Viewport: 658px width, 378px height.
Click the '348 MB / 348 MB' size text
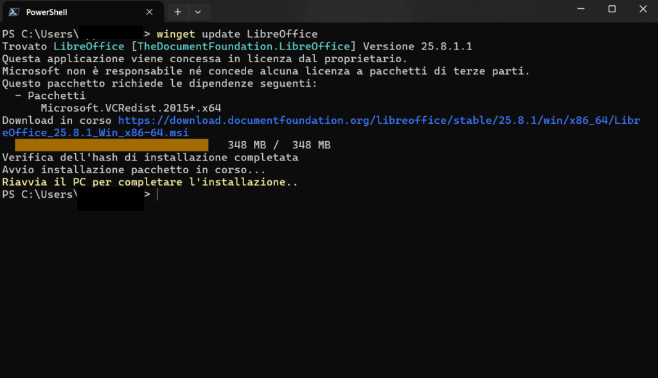click(x=279, y=145)
